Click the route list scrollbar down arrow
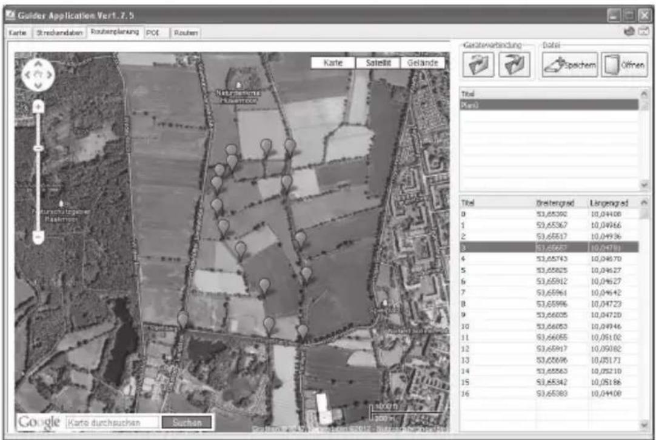 click(644, 184)
